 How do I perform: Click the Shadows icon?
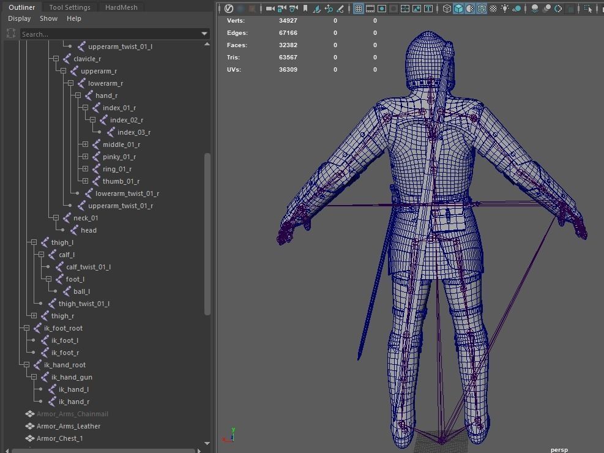coord(516,9)
